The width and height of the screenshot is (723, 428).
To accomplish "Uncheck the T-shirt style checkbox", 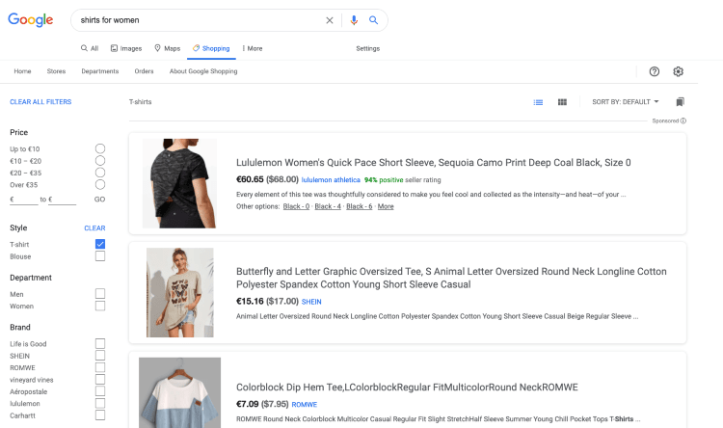I will click(100, 244).
